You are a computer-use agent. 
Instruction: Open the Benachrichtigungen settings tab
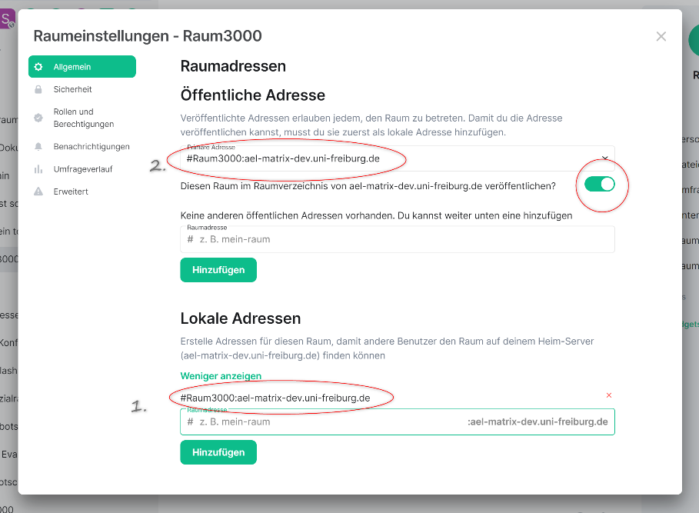point(82,146)
